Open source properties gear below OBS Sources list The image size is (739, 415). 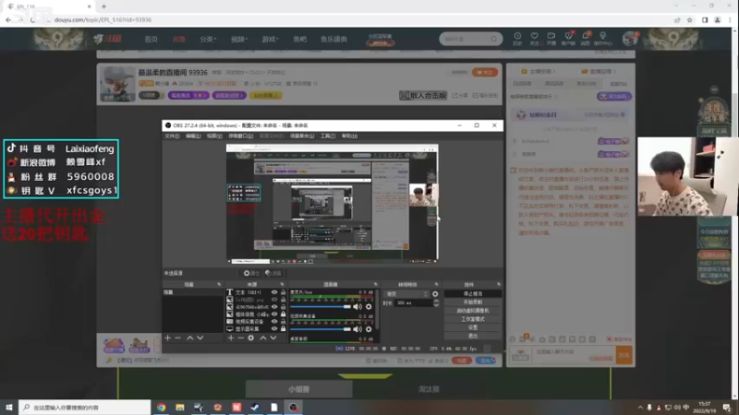click(251, 338)
